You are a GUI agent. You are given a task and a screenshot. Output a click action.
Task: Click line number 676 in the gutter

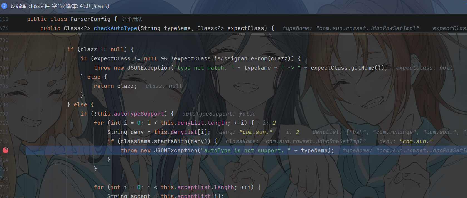pos(4,28)
